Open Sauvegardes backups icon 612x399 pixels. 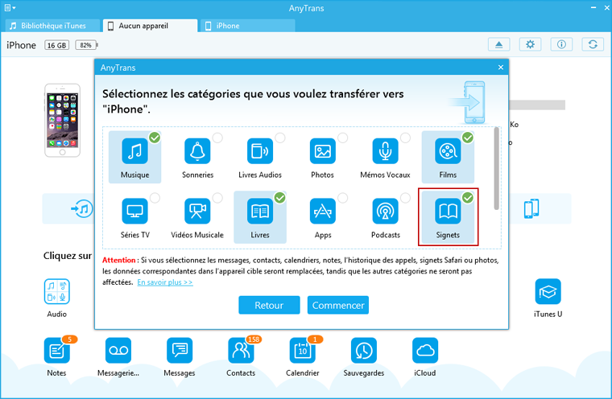click(x=364, y=350)
